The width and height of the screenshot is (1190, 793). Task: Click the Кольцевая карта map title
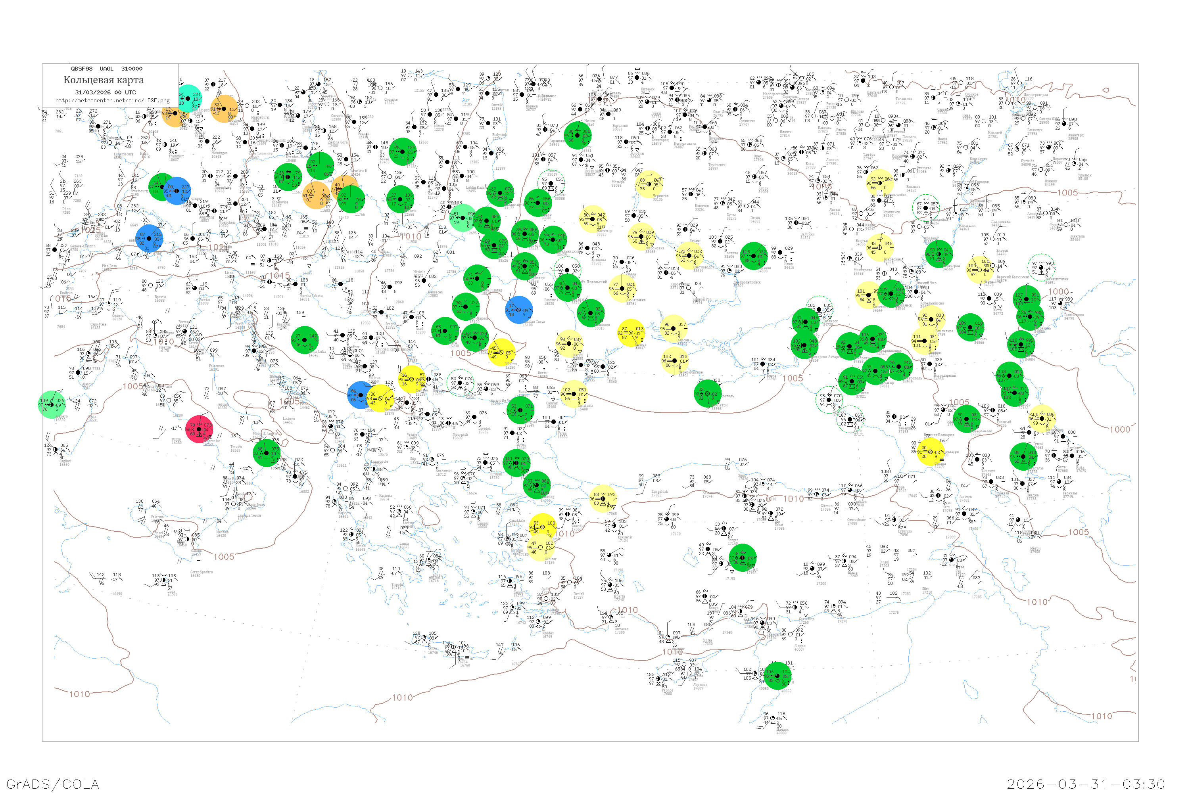104,80
